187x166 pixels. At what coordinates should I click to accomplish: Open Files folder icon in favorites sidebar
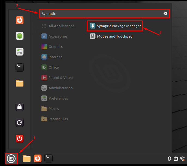point(20,83)
